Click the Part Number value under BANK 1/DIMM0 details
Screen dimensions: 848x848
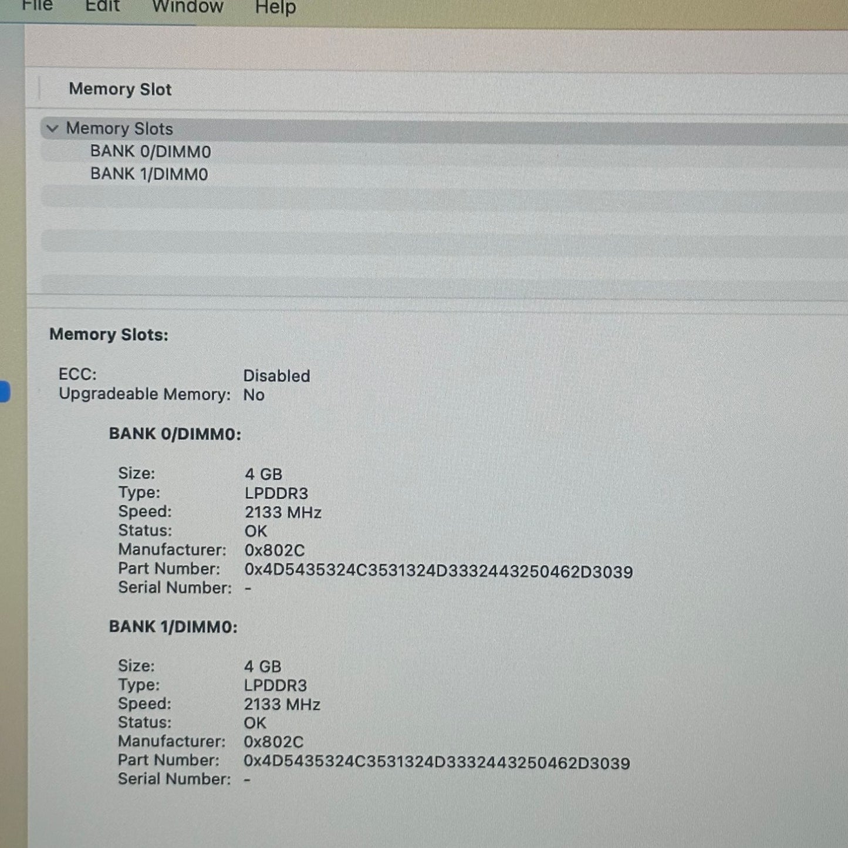click(x=437, y=763)
